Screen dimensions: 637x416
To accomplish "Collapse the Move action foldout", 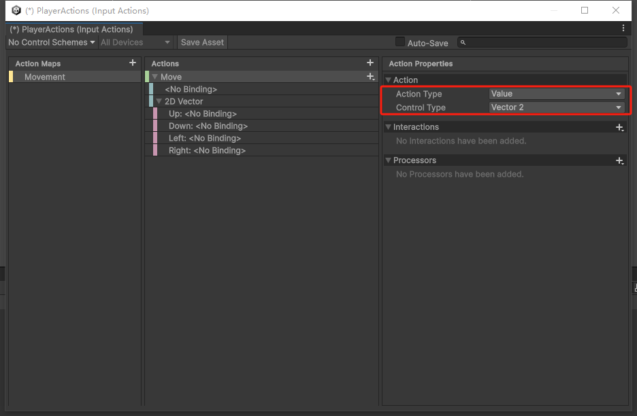I will [155, 77].
